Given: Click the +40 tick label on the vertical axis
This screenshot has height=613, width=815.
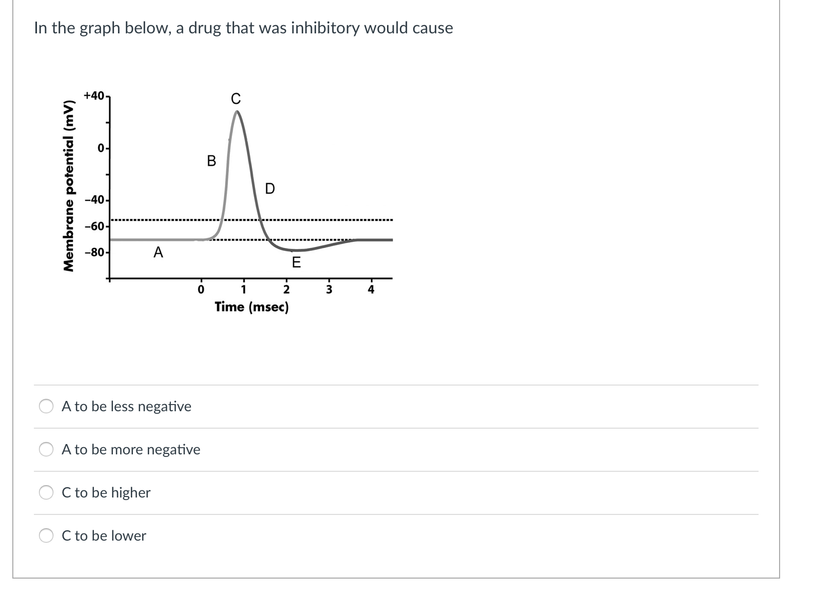Looking at the screenshot, I should (94, 96).
